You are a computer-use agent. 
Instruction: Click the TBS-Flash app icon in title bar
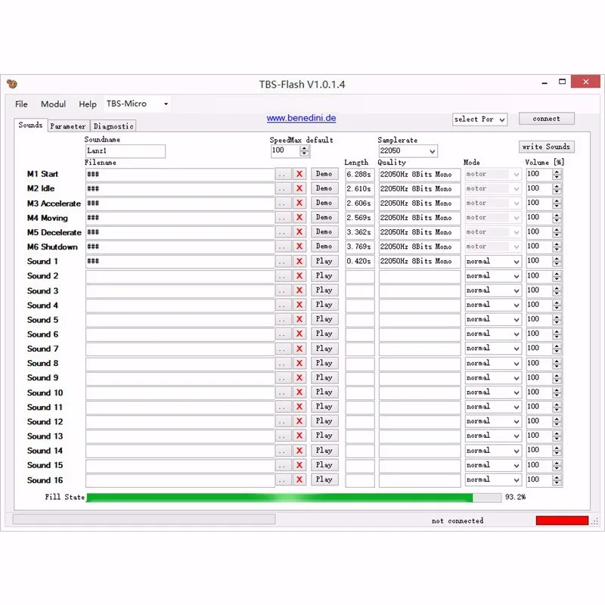pyautogui.click(x=12, y=84)
